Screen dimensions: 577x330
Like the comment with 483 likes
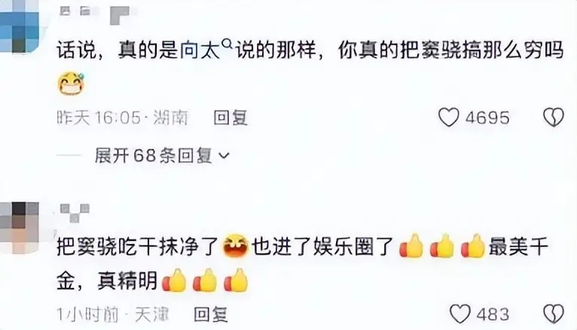click(x=460, y=314)
